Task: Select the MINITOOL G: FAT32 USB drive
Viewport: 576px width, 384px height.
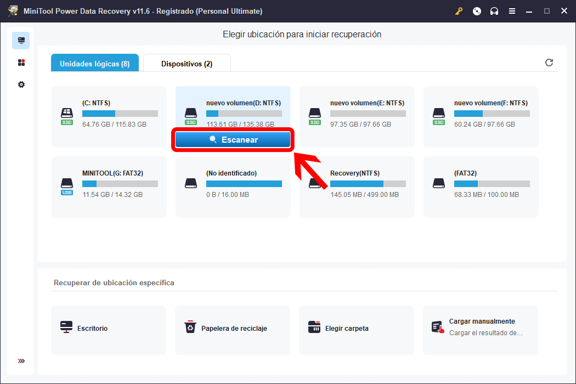Action: [109, 187]
